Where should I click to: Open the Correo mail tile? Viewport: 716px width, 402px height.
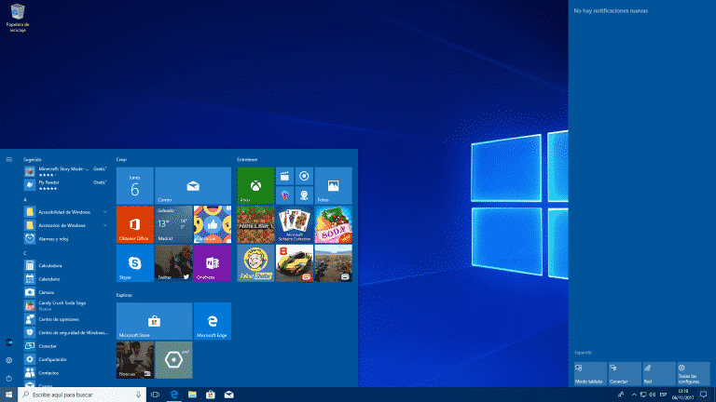193,185
